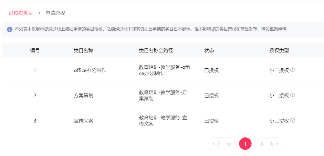The image size is (324, 156).
Task: Go to next page with 下一页
Action: tap(269, 144)
